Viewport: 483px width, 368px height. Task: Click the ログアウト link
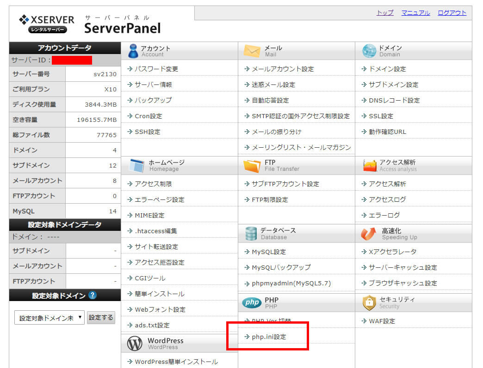452,12
